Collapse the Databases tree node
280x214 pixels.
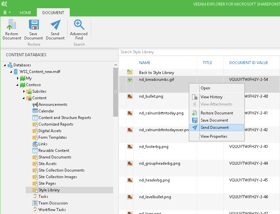point(5,65)
